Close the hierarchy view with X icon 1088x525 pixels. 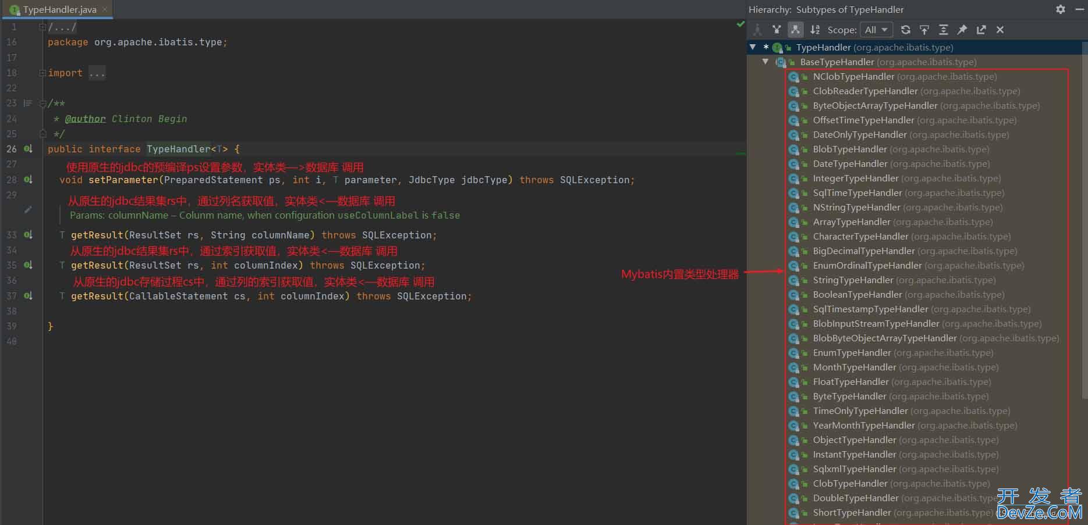[1000, 30]
